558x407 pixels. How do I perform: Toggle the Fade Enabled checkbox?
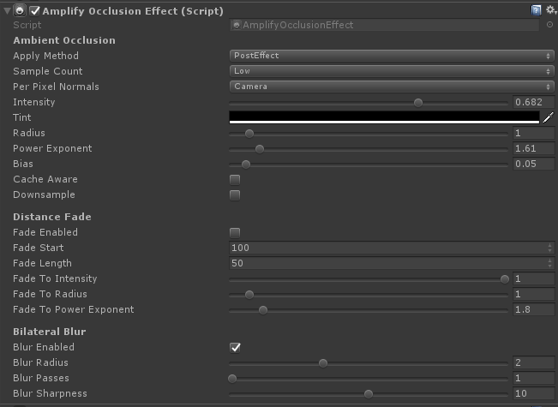tap(235, 233)
